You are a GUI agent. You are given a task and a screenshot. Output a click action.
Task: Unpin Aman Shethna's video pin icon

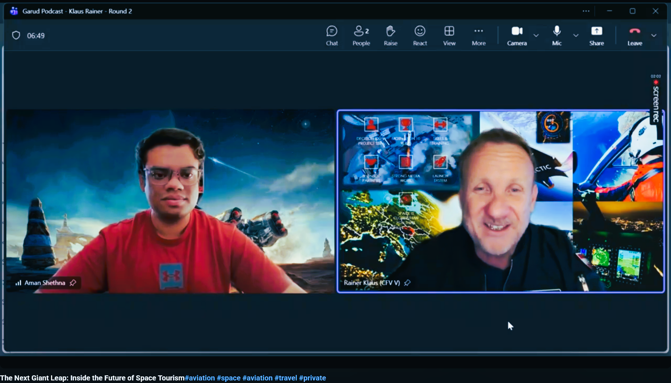(73, 283)
